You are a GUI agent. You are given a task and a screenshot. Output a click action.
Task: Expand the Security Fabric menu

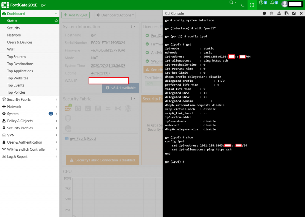[29, 99]
